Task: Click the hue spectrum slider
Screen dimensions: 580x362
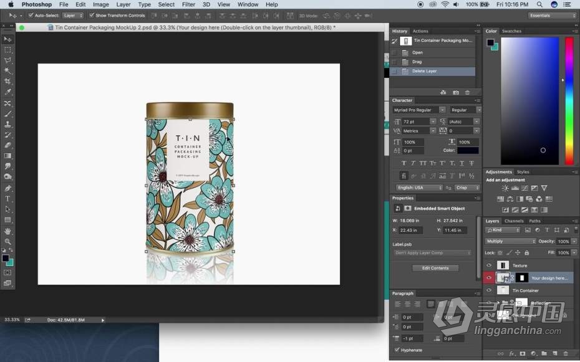Action: [569, 100]
